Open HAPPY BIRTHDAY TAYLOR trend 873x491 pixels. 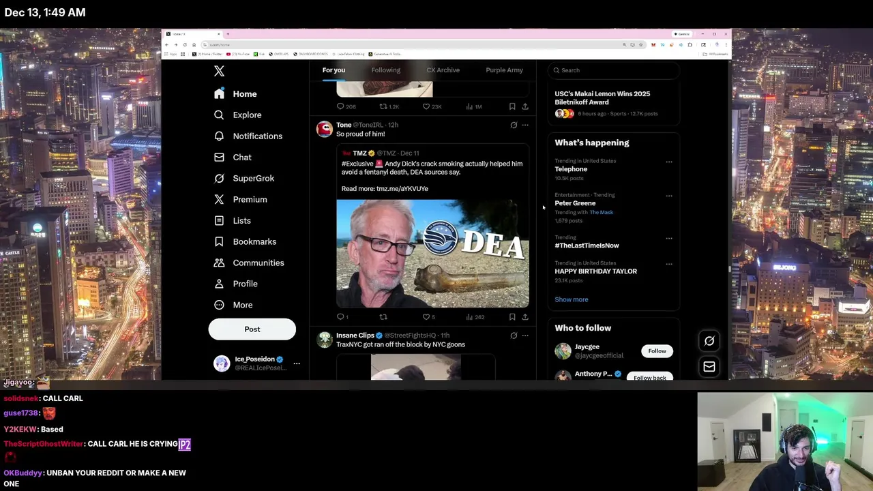(x=595, y=271)
